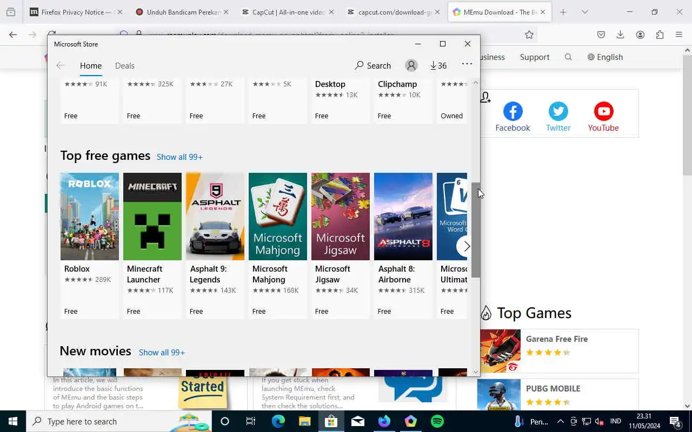Viewport: 692px width, 432px height.
Task: Click the Microsoft Store scroll down arrow
Action: coord(476,372)
